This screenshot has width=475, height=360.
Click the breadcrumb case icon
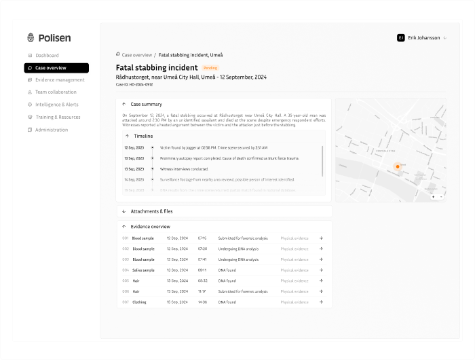point(118,54)
